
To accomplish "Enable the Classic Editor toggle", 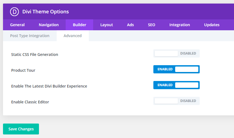I will point(177,101).
